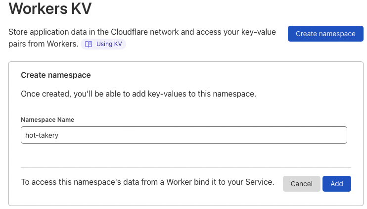This screenshot has height=209, width=367.
Task: Click the divider line above Cancel button
Action: coord(185,167)
